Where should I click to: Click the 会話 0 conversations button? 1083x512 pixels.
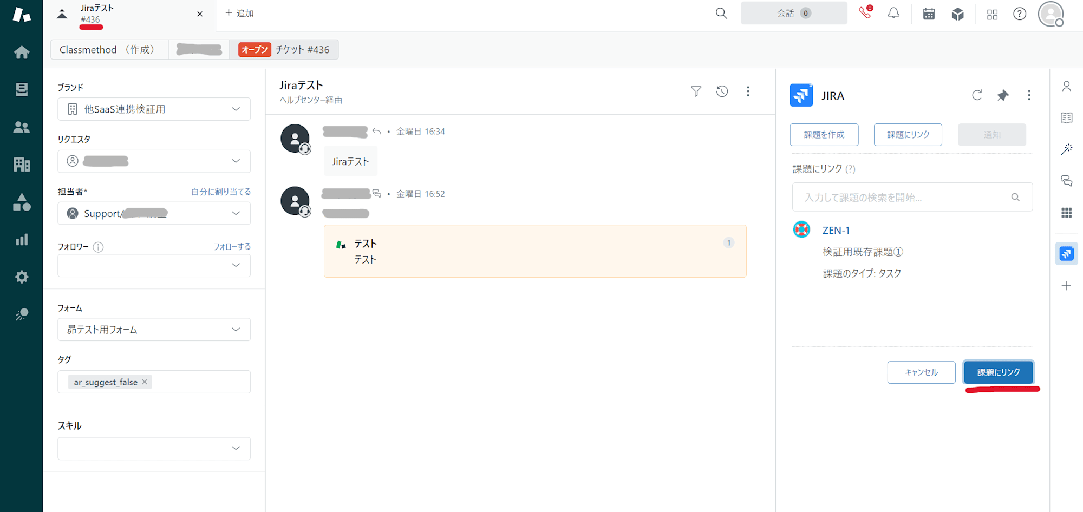[794, 13]
